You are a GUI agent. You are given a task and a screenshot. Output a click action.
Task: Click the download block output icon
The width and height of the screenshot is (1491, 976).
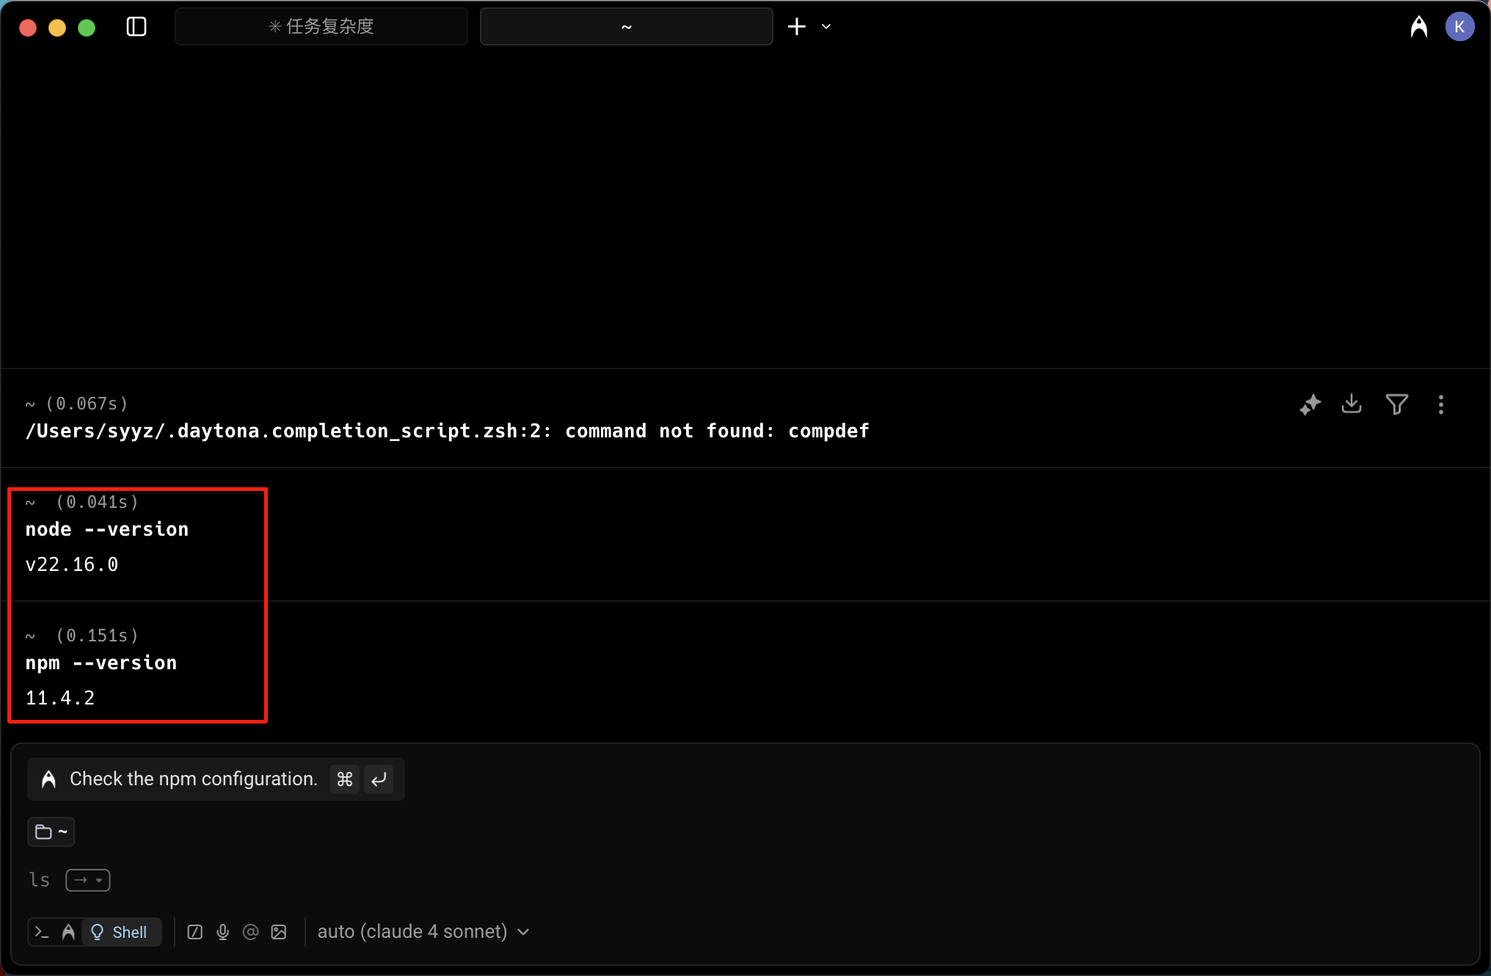1352,404
